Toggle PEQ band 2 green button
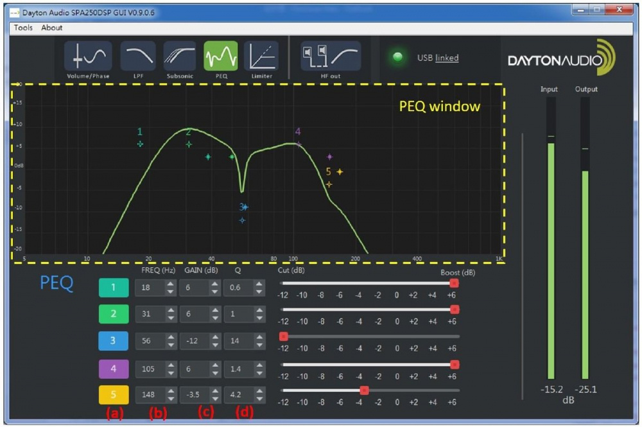The width and height of the screenshot is (642, 427). (x=113, y=314)
